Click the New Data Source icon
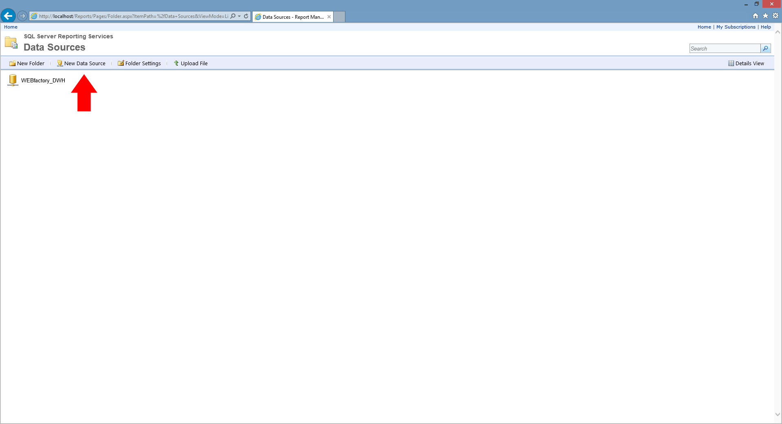The height and width of the screenshot is (424, 782). (x=59, y=63)
